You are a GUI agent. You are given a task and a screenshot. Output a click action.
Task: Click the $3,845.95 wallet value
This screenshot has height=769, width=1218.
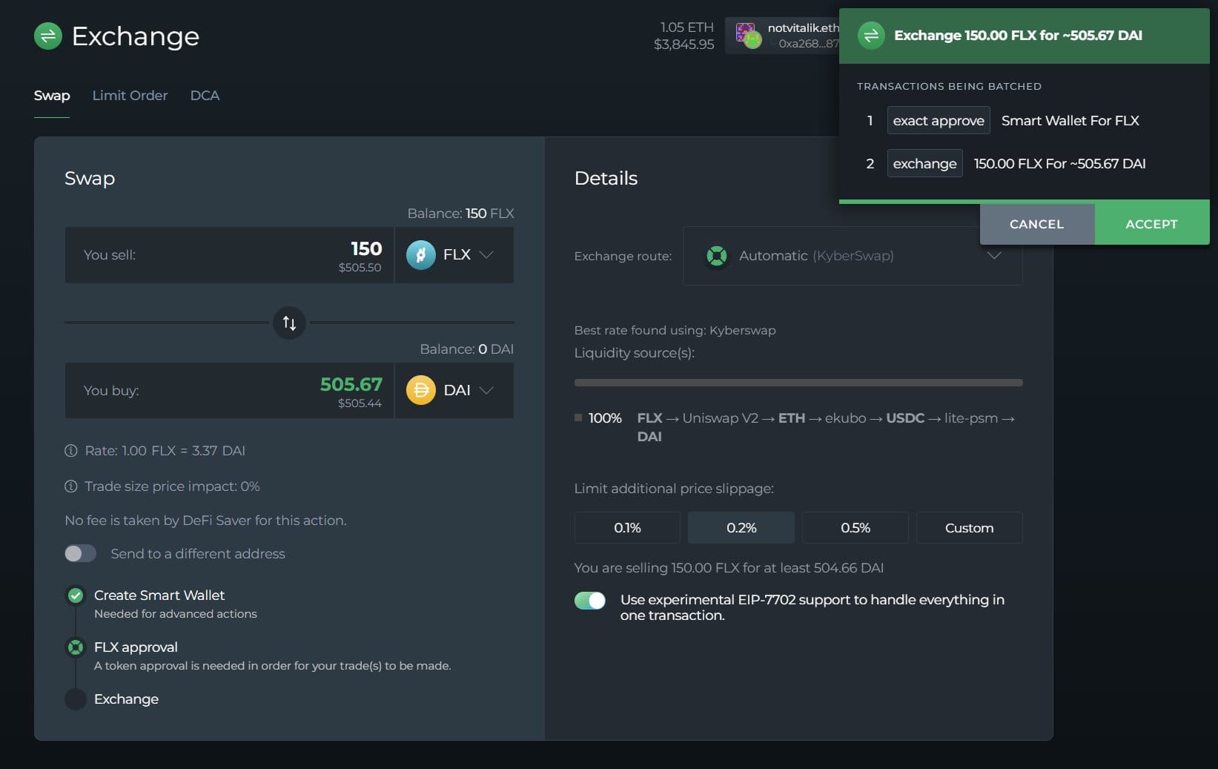tap(684, 44)
